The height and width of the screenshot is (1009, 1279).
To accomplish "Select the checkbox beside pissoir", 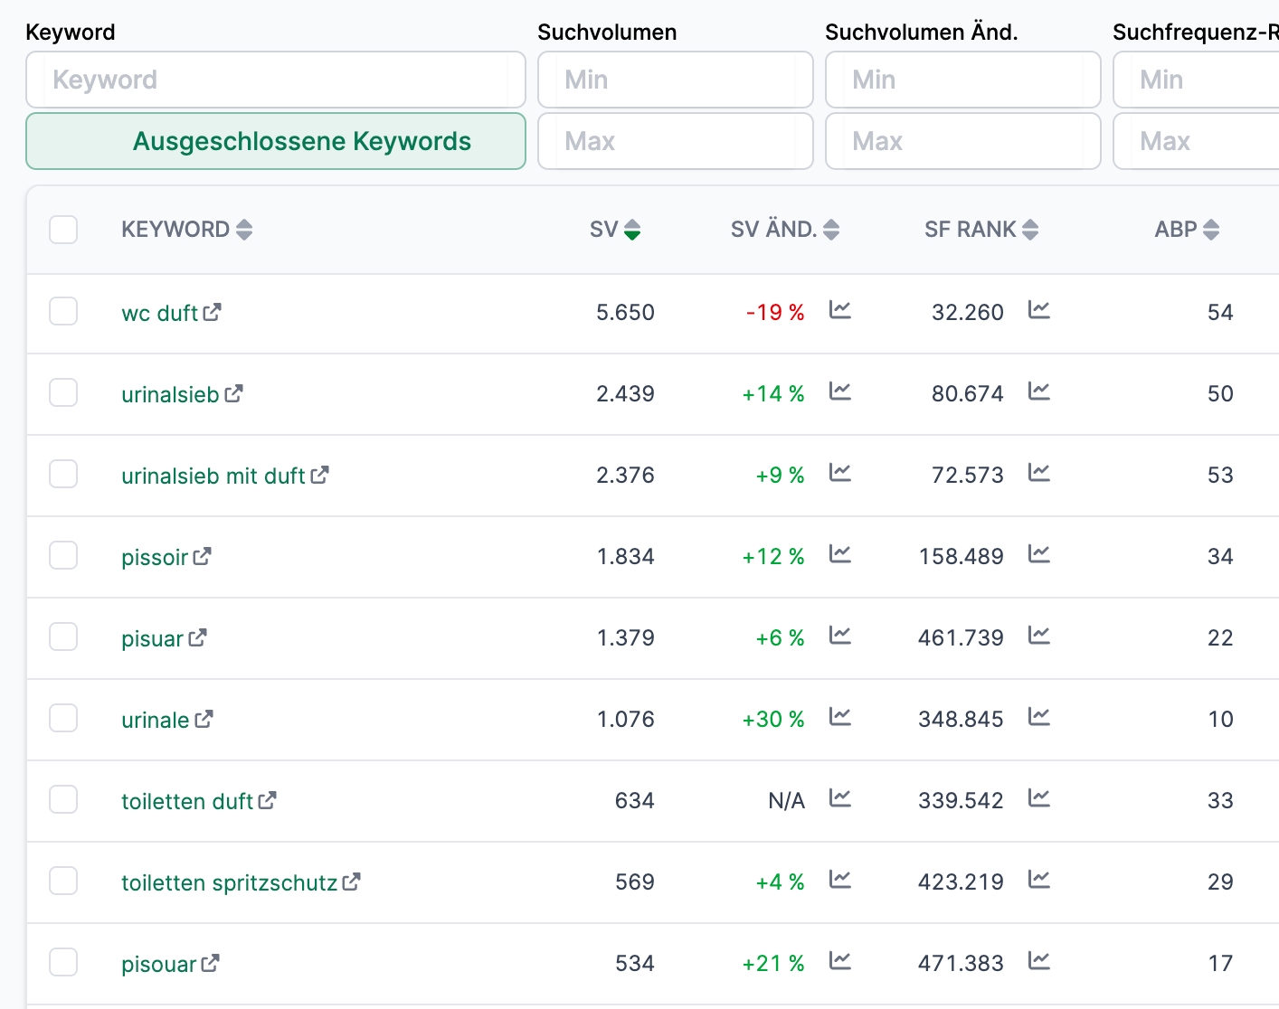I will tap(62, 555).
